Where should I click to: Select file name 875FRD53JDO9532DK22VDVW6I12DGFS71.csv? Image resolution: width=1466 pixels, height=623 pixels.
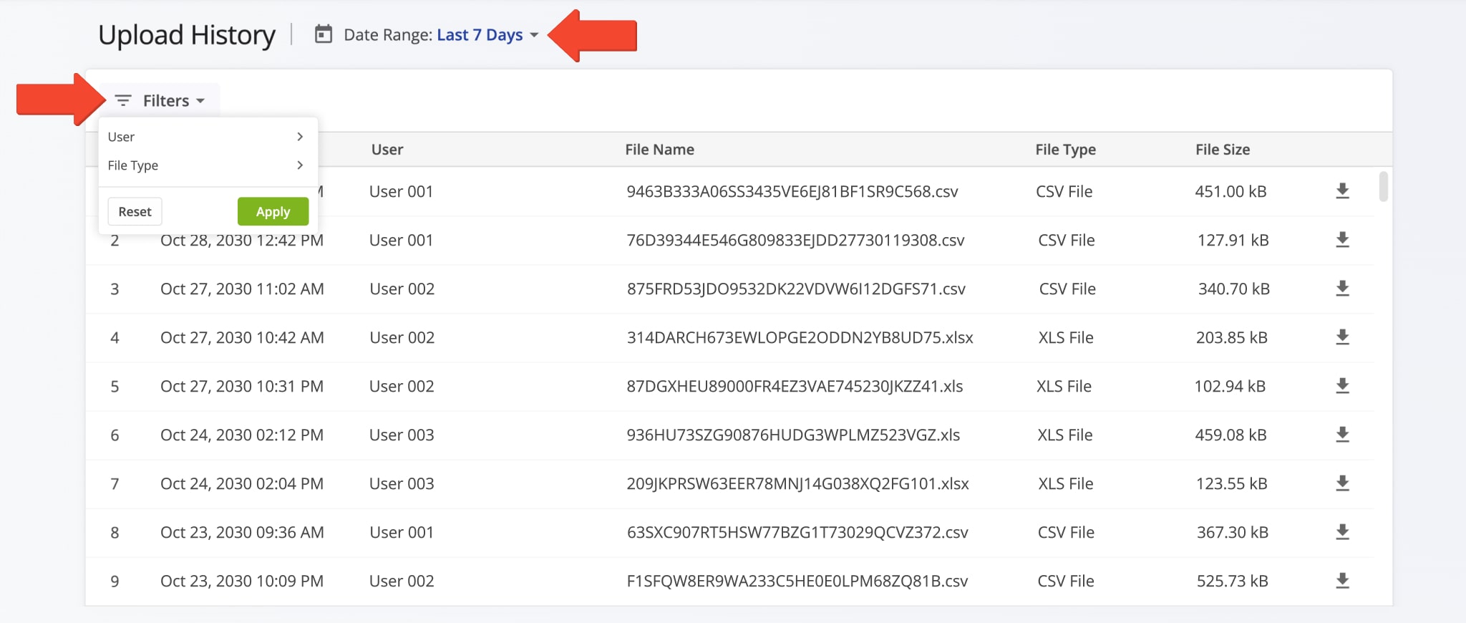(796, 289)
